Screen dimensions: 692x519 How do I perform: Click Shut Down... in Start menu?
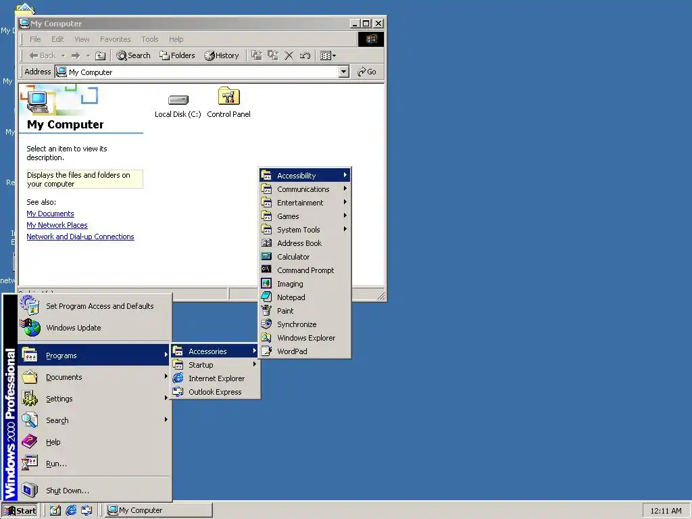click(x=95, y=491)
